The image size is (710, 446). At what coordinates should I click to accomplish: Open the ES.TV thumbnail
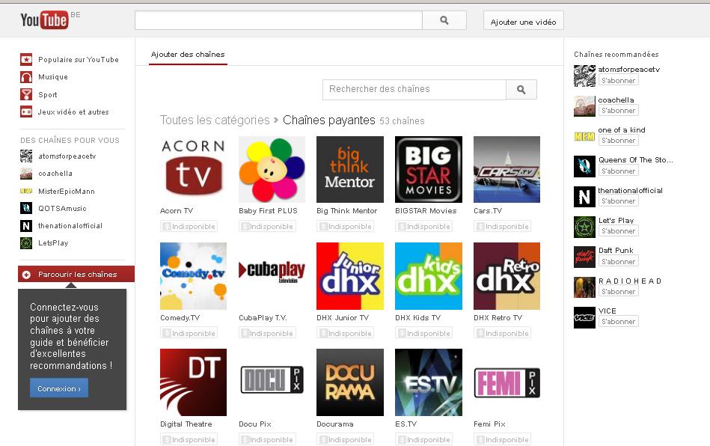[429, 382]
